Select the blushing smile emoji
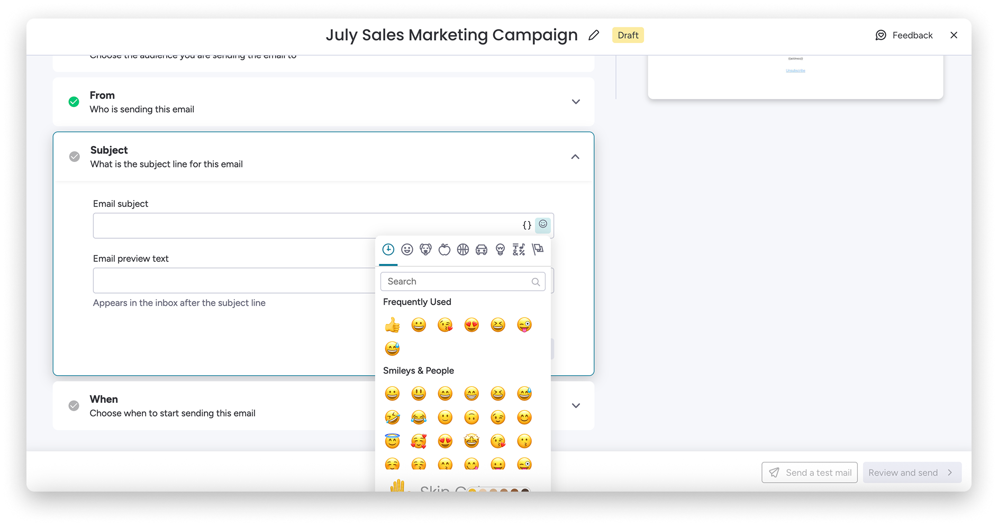Screen dimensions: 998x526 click(524, 418)
